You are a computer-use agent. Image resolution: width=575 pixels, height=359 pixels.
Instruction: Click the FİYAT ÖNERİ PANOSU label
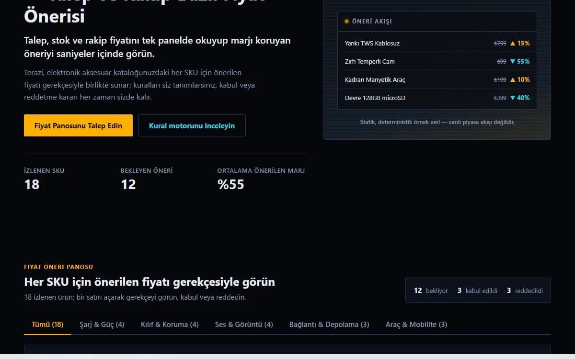58,267
